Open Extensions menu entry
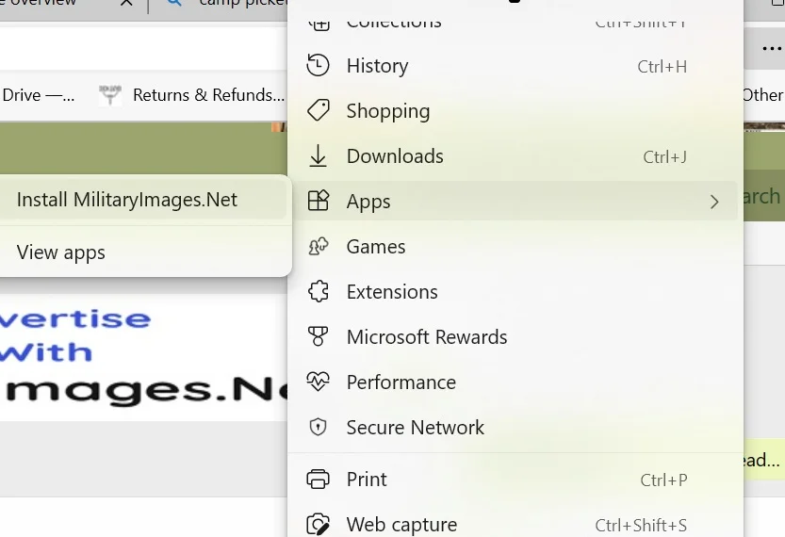 click(515, 291)
